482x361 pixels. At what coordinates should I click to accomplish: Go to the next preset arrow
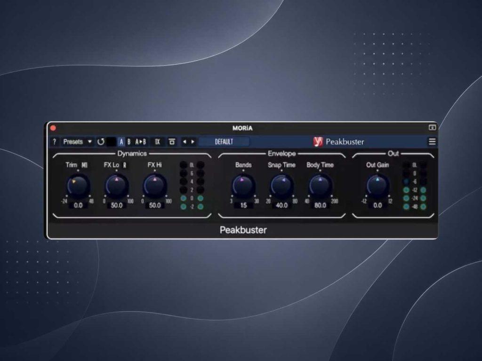coord(193,141)
